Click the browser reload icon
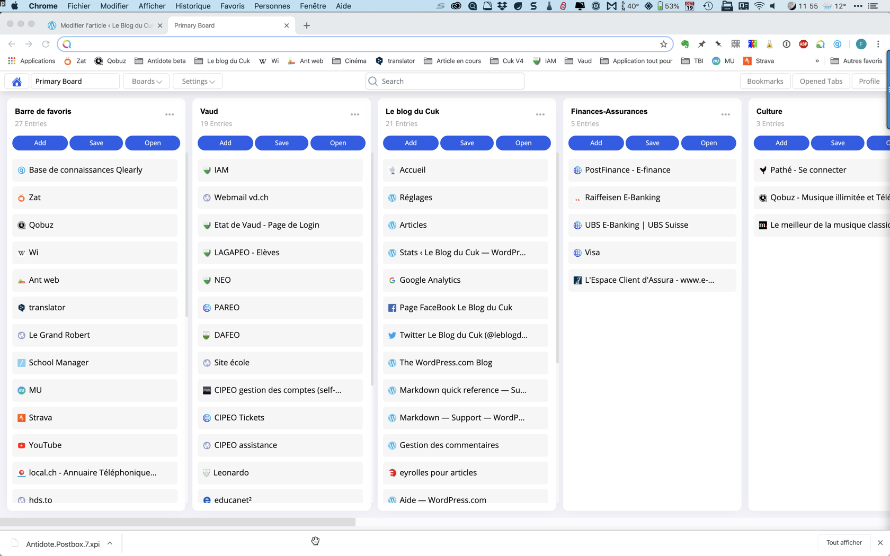 tap(46, 44)
